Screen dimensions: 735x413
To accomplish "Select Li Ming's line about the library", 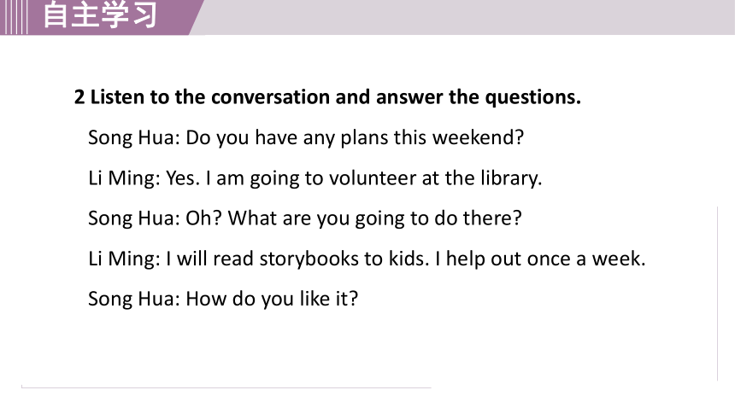I will tap(315, 178).
